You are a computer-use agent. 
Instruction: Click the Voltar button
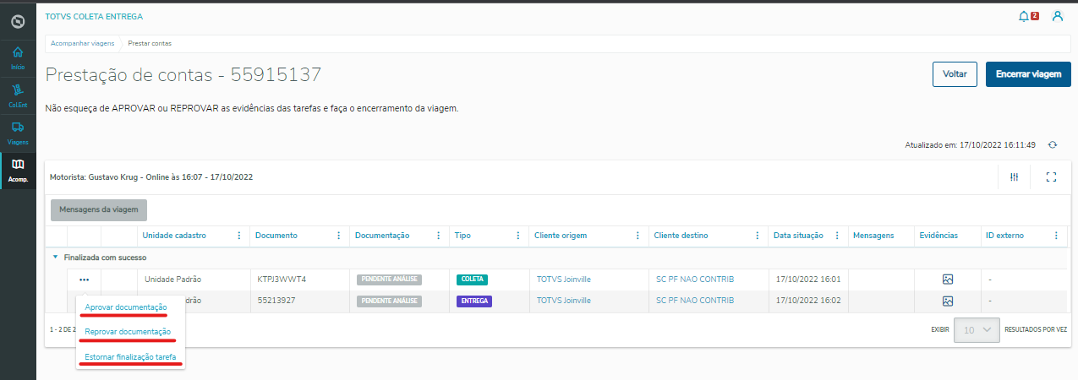pyautogui.click(x=955, y=74)
